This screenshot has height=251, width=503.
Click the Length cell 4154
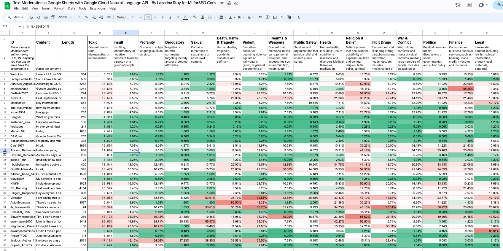pos(74,188)
